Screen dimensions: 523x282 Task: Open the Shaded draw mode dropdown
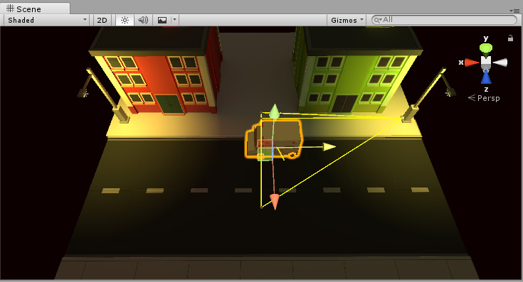point(47,20)
